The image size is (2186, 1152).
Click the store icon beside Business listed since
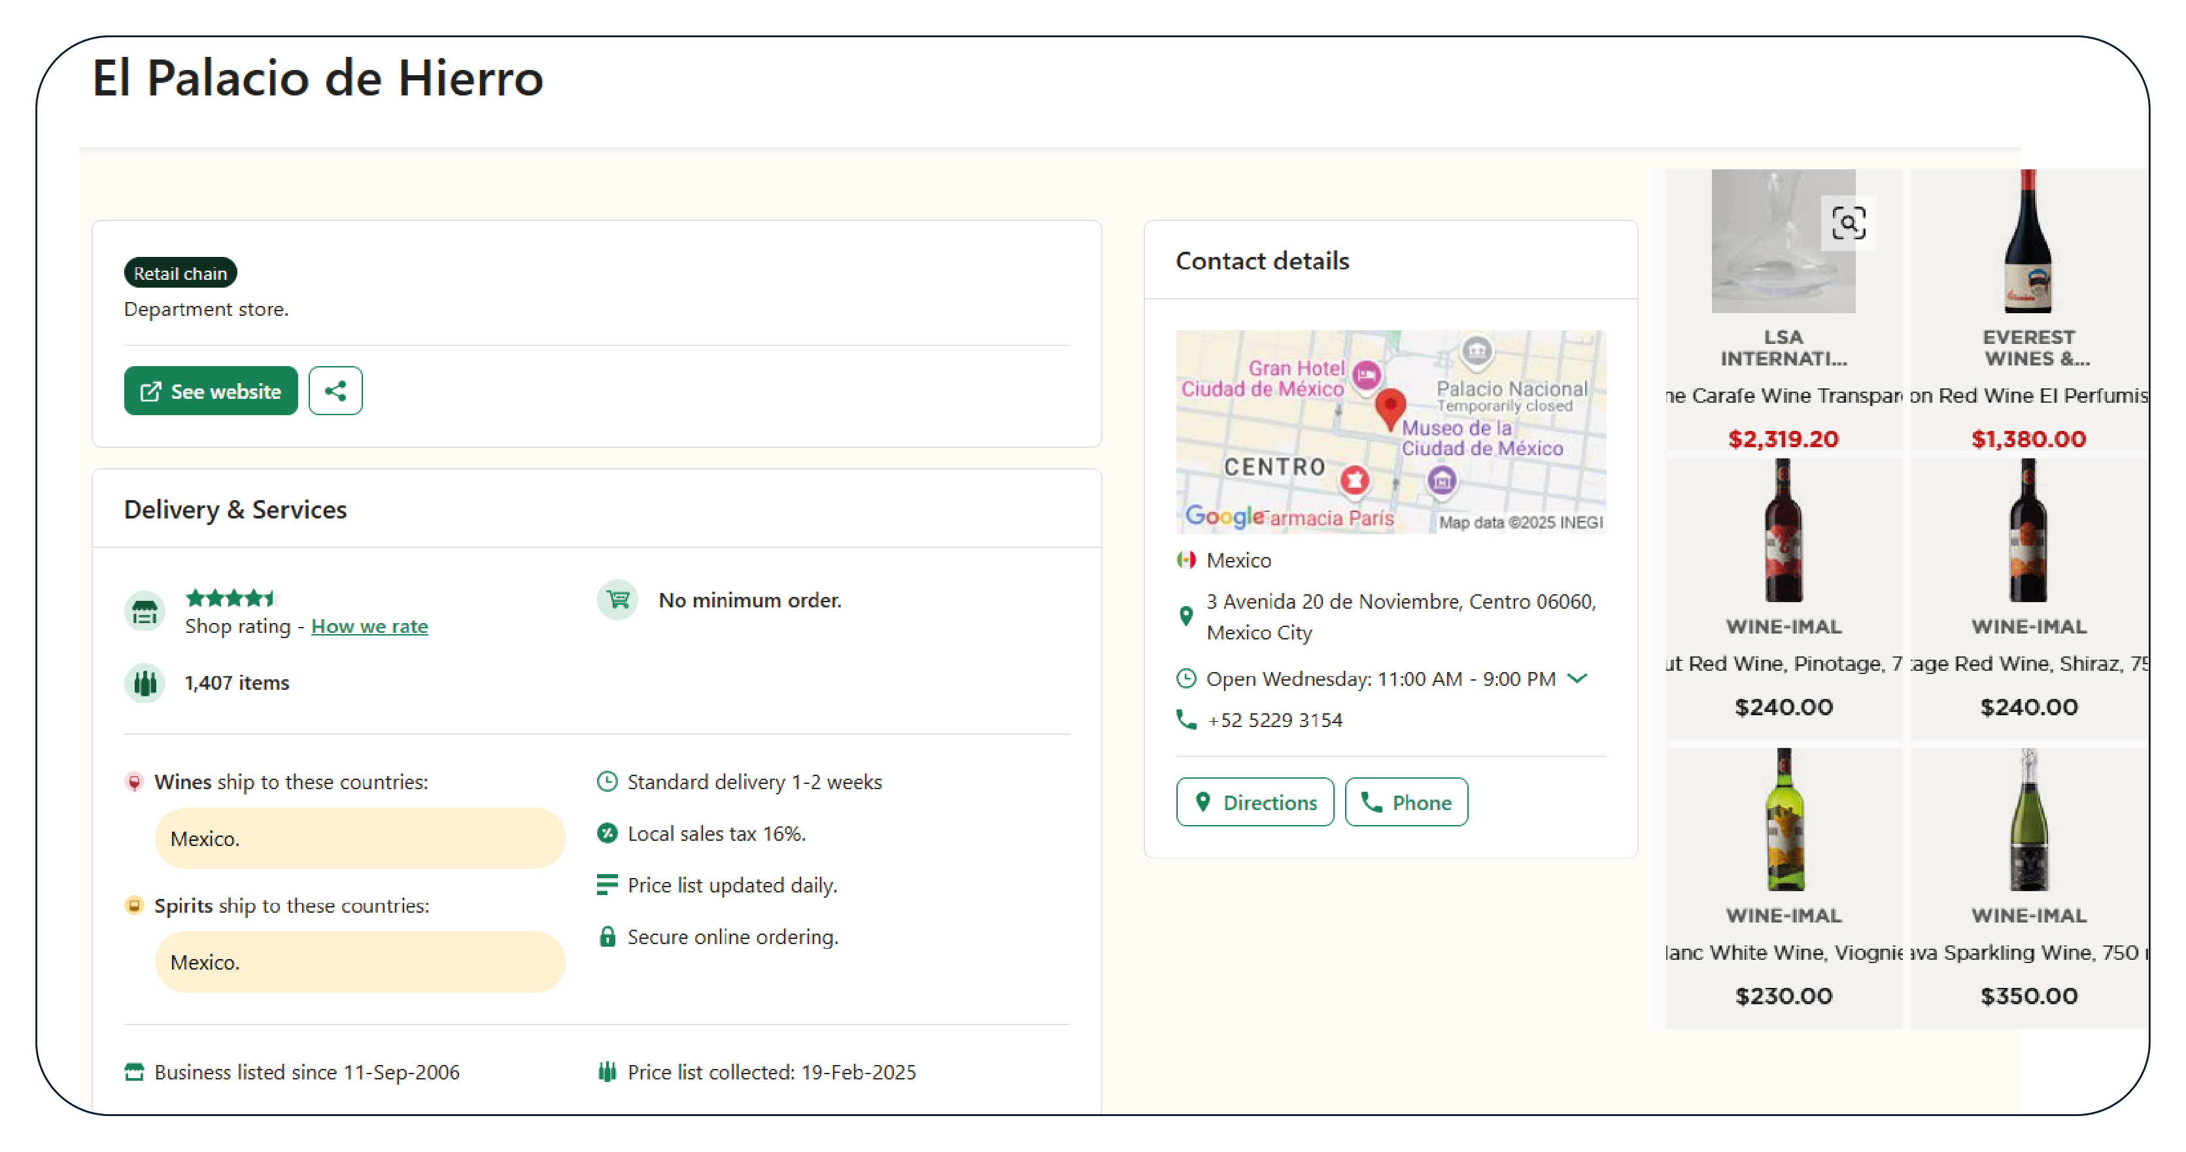tap(134, 1072)
